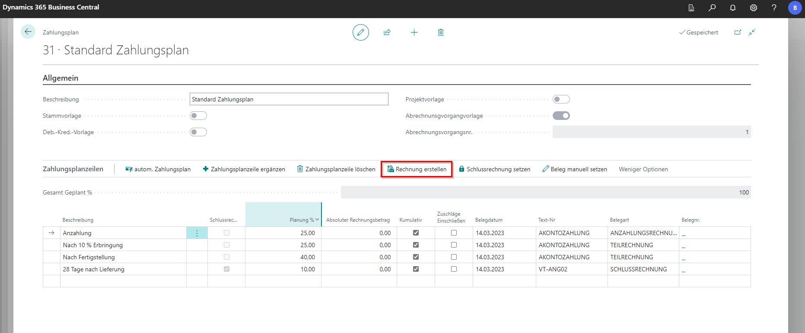Click the Beschreibung text field
Screen dimensions: 805x333
[x=289, y=99]
